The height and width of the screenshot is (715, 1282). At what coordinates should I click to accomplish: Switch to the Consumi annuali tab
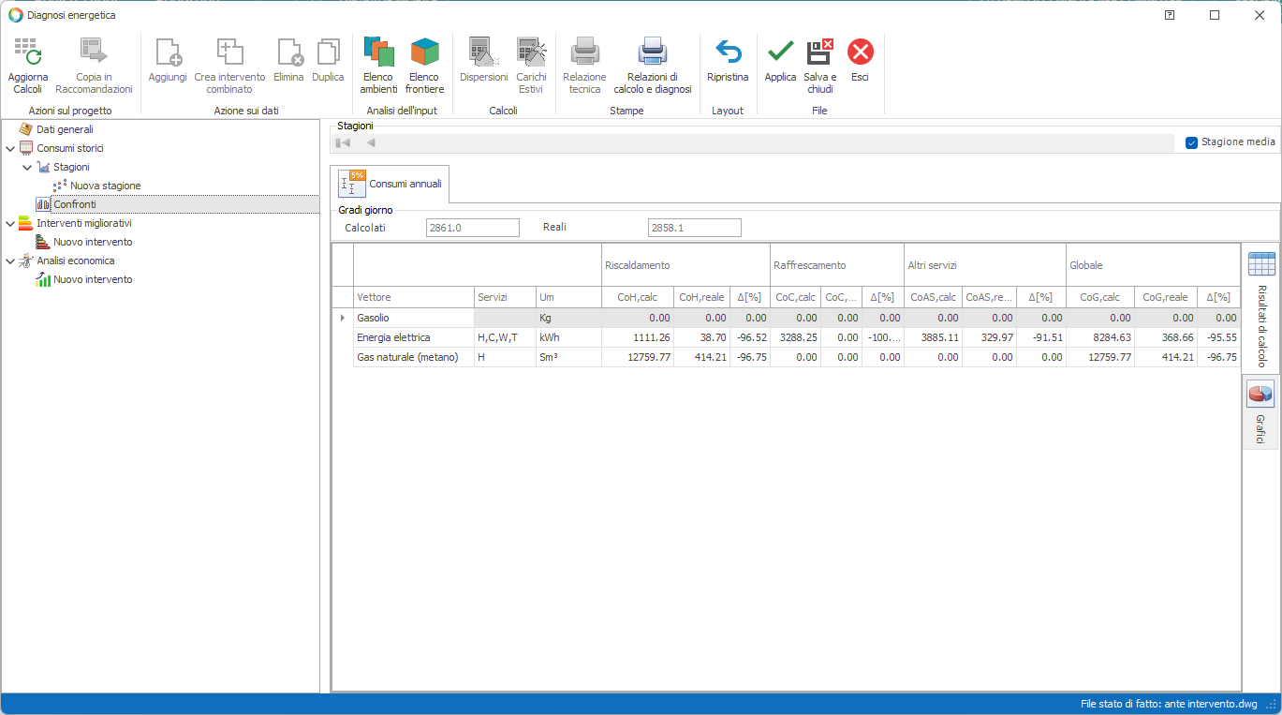390,184
